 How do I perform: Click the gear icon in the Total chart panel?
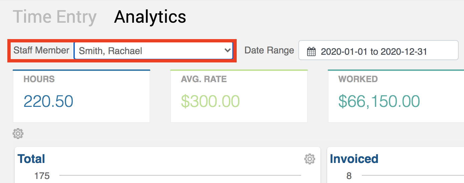point(310,159)
